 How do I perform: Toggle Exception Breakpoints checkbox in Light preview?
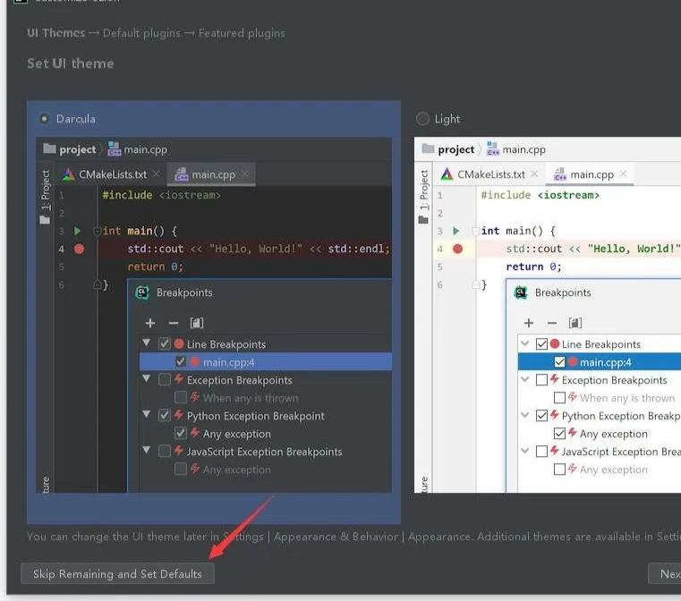coord(542,380)
